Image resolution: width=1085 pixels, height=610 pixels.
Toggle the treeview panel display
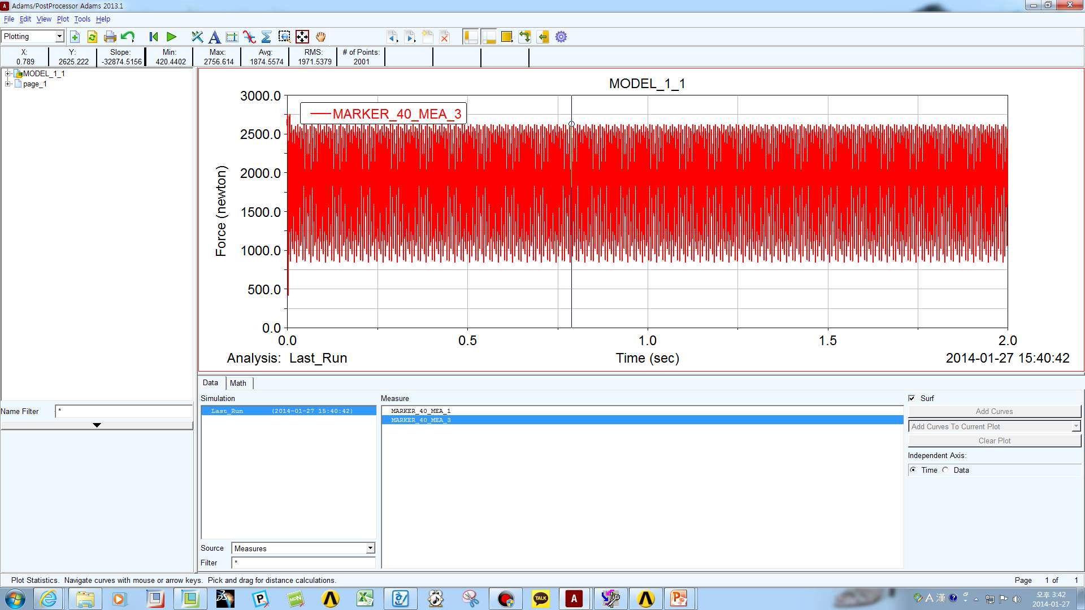[471, 37]
